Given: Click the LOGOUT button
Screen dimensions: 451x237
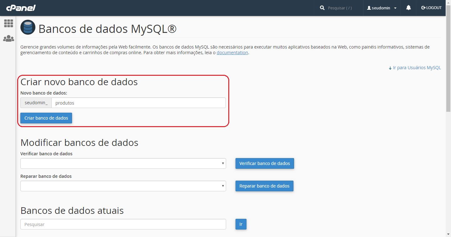Looking at the screenshot, I should [432, 8].
